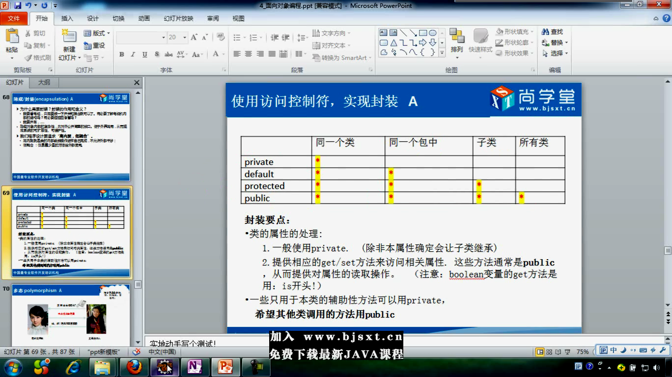Switch to the Animations (动画) tab

[x=144, y=19]
